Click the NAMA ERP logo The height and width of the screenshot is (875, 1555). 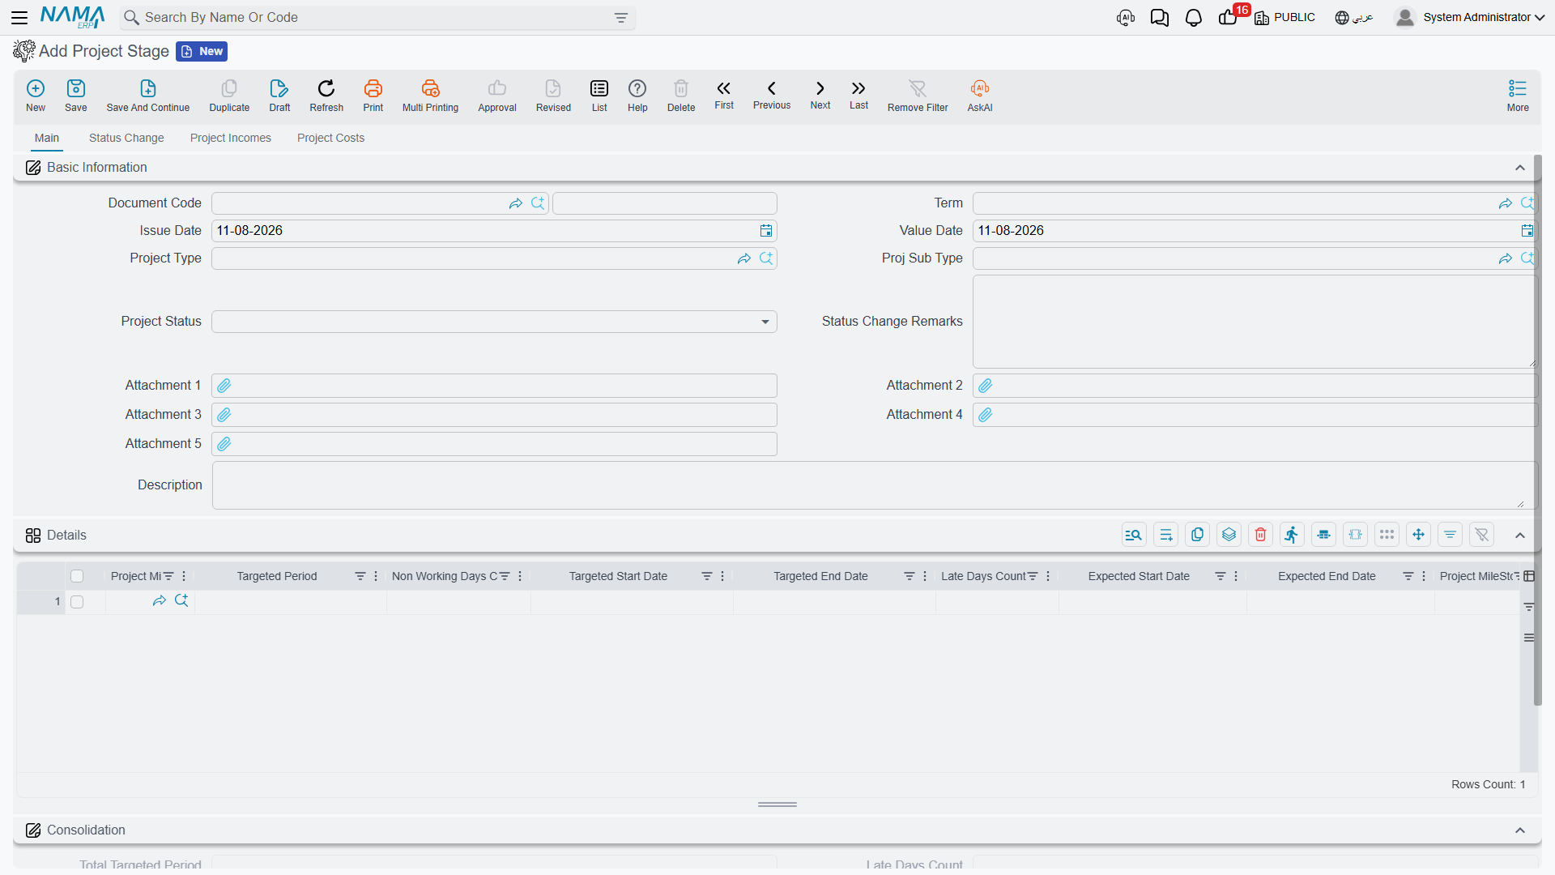(x=72, y=17)
